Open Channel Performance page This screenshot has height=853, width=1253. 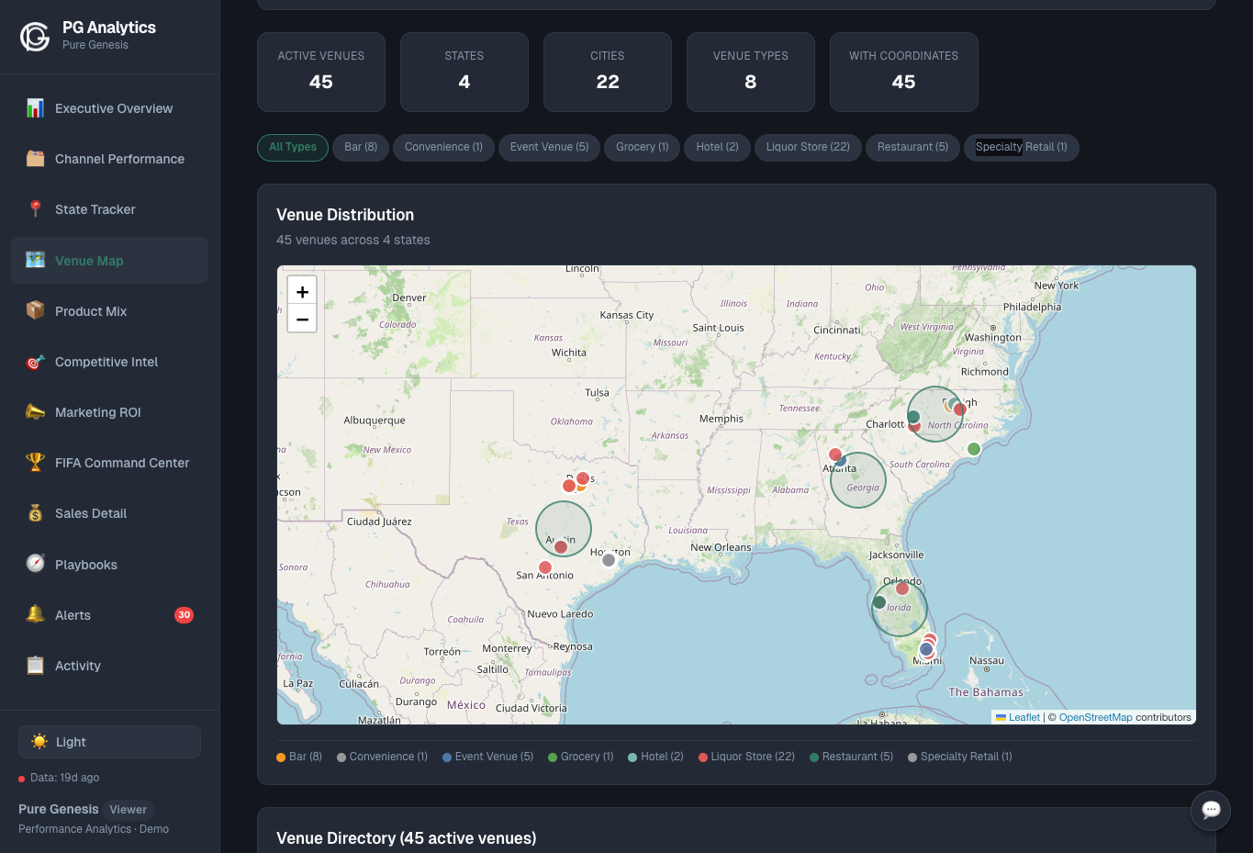point(119,159)
